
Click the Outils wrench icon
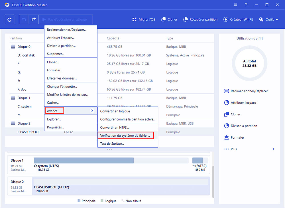coord(261,19)
